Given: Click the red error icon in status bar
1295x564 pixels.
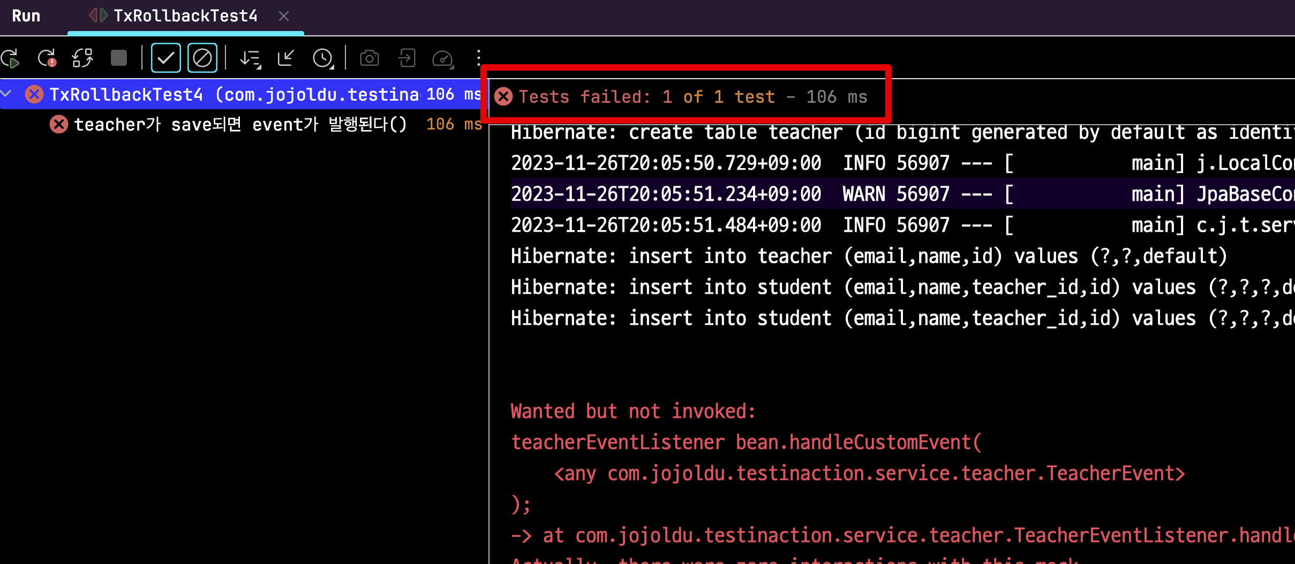Looking at the screenshot, I should point(503,97).
